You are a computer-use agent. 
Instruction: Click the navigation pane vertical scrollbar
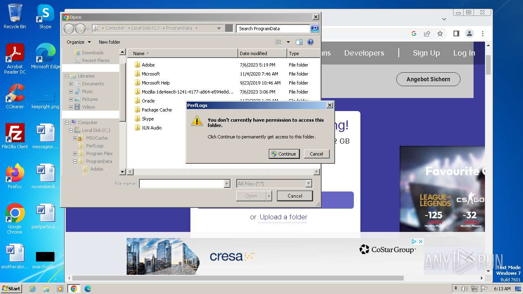(123, 112)
